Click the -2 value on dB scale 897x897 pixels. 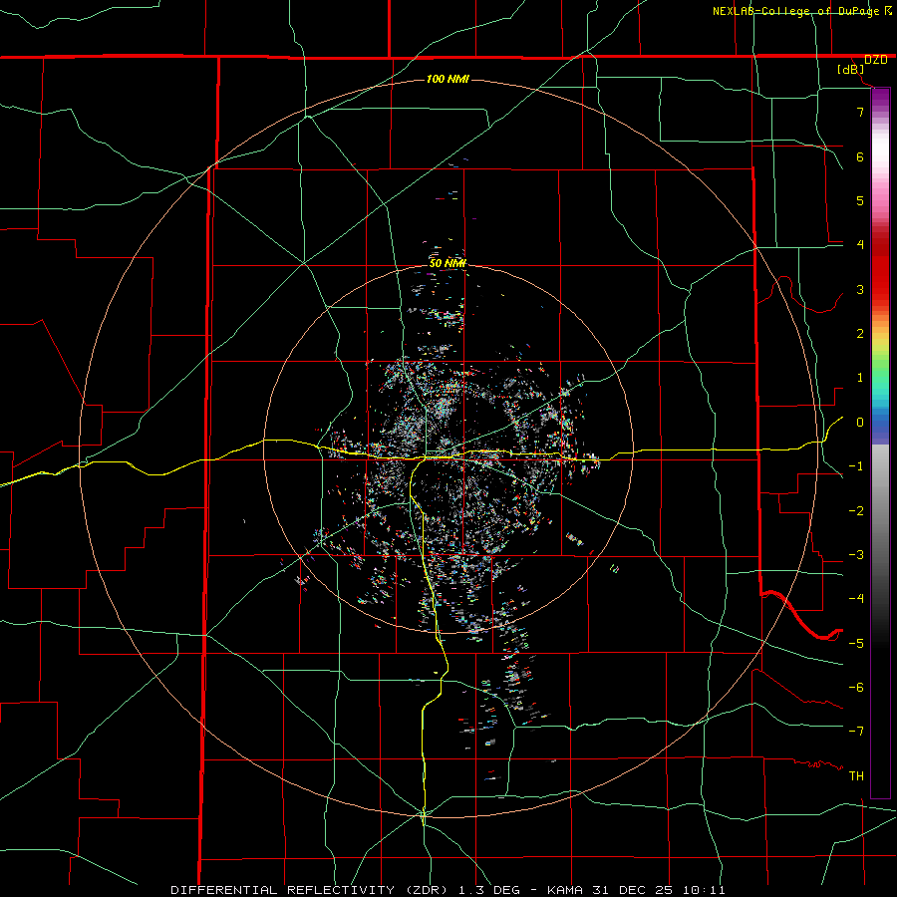point(856,511)
